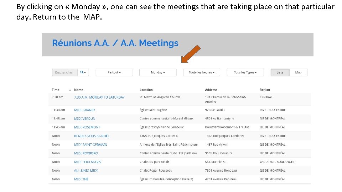342x192 pixels.
Task: Open the MIDI ROSEMONT meeting link
Action: (87, 127)
